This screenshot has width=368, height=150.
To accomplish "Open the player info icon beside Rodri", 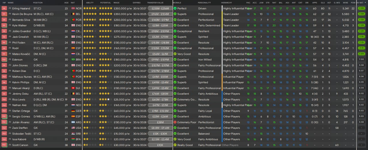I will point(10,48).
